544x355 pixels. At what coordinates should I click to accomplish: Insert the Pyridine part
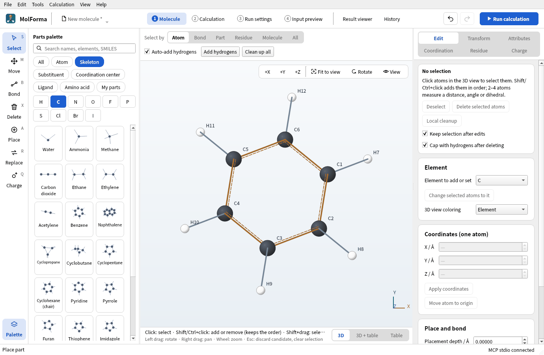[79, 295]
